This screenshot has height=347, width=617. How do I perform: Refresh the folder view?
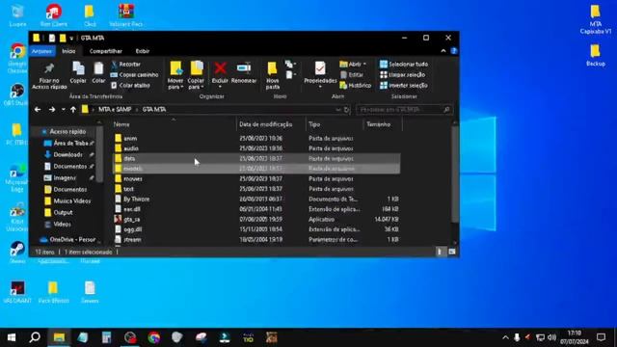(347, 110)
